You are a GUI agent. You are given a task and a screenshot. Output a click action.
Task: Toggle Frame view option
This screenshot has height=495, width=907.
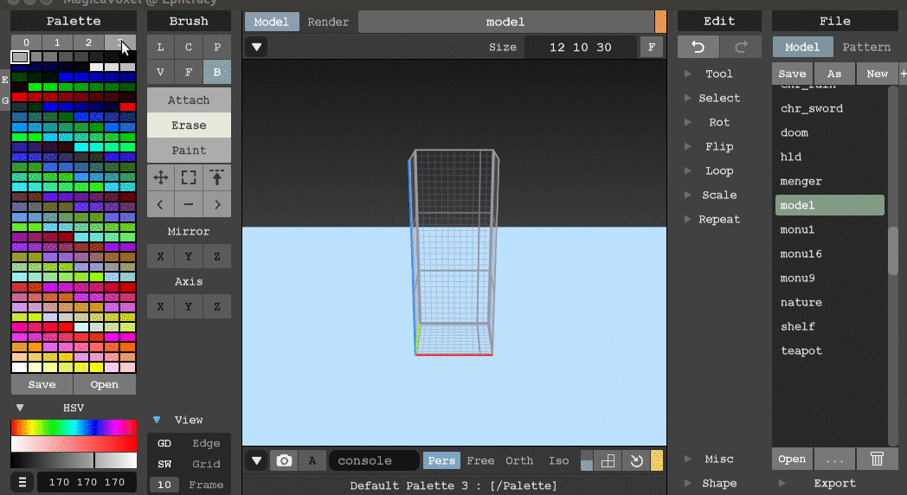tap(206, 485)
